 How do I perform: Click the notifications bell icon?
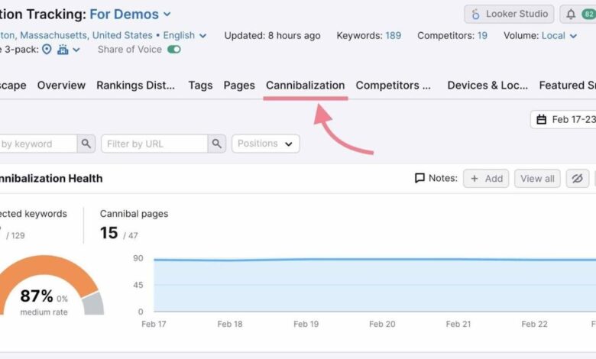(571, 15)
